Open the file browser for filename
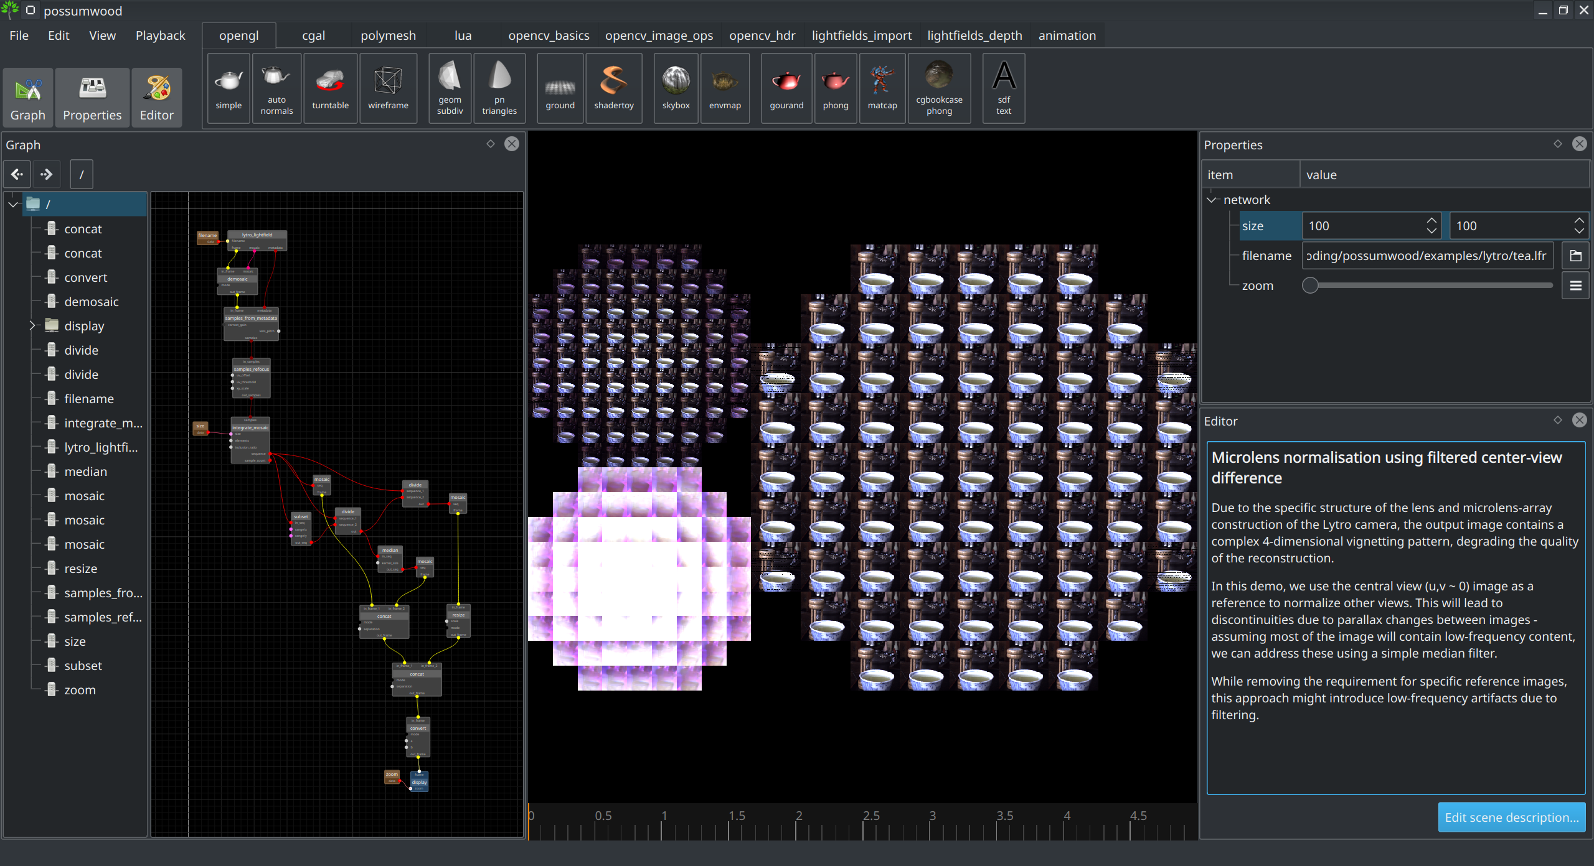 pyautogui.click(x=1575, y=256)
